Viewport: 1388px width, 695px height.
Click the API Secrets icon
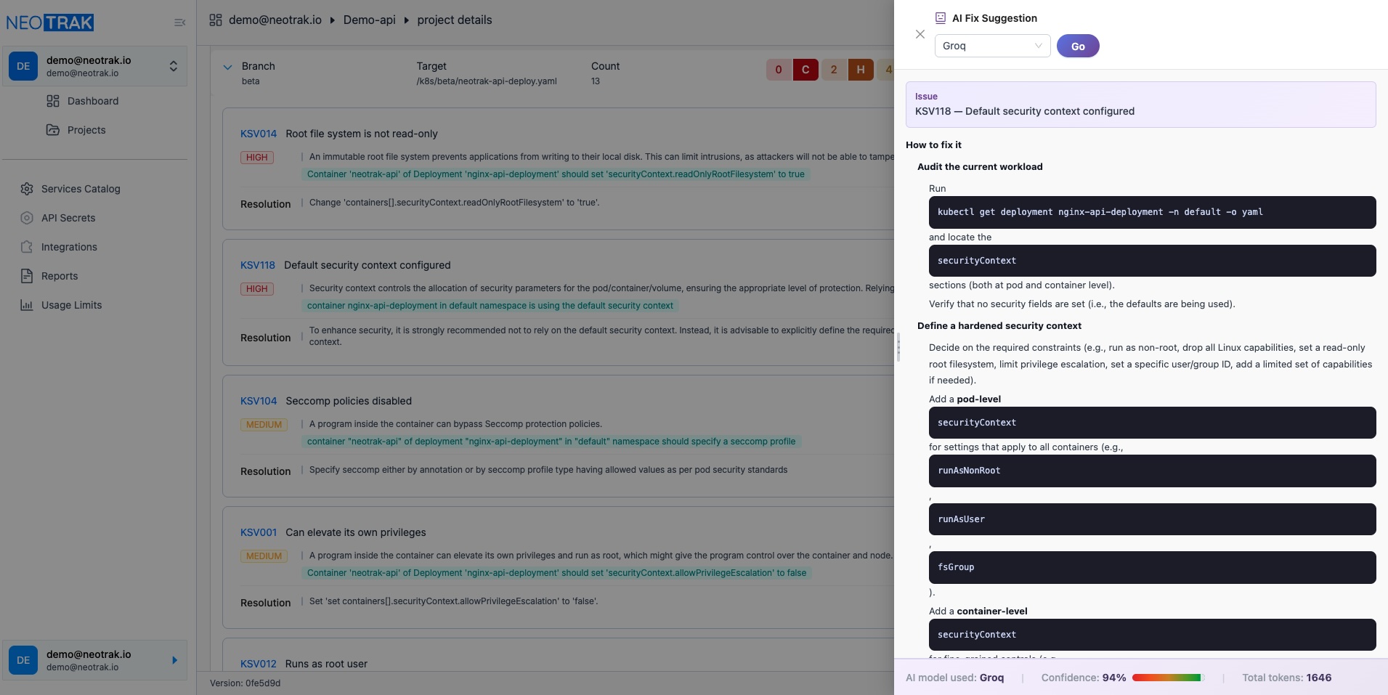coord(27,218)
